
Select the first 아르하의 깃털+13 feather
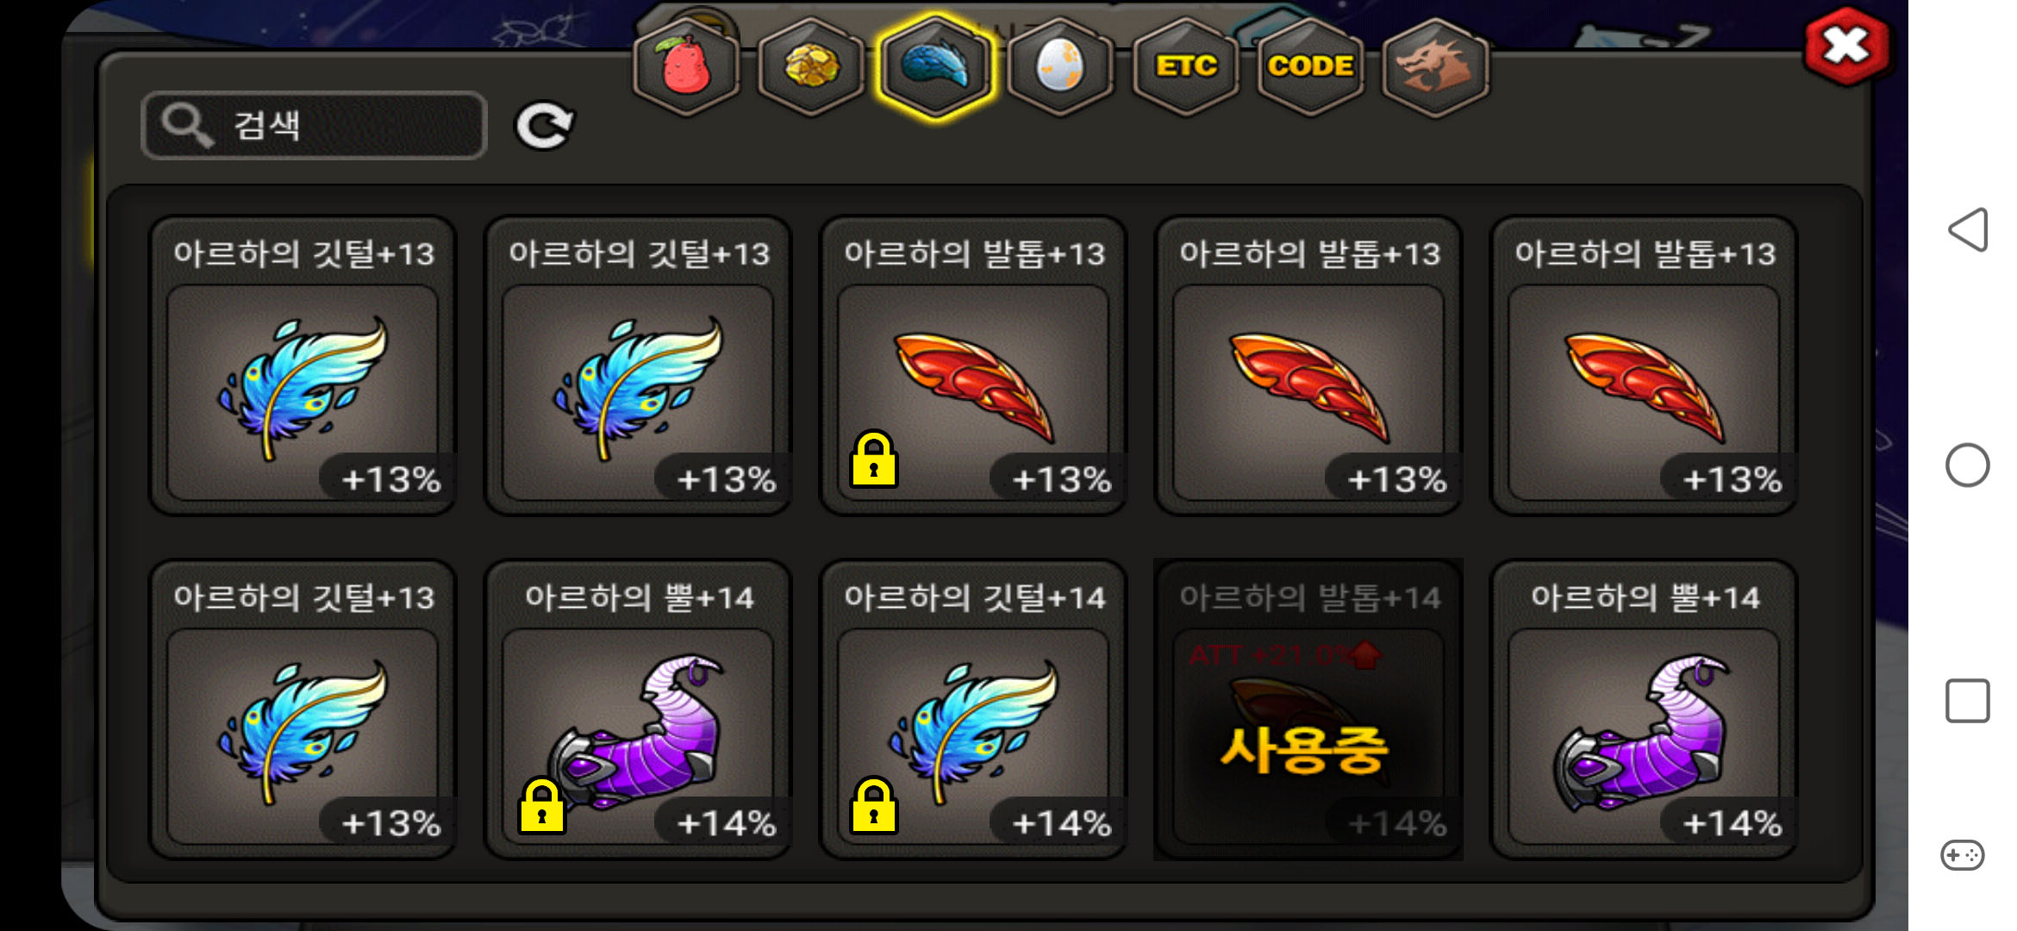click(x=303, y=366)
